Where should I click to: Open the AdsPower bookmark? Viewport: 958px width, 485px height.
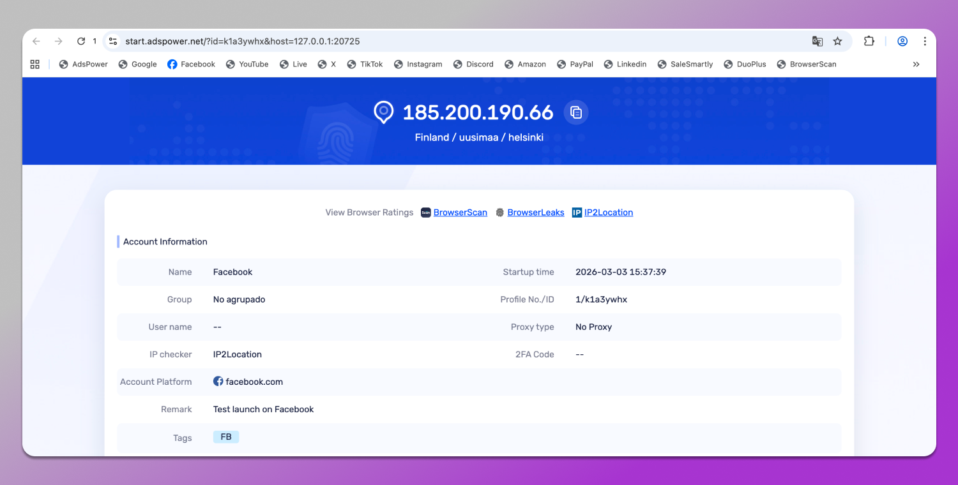[x=84, y=64]
